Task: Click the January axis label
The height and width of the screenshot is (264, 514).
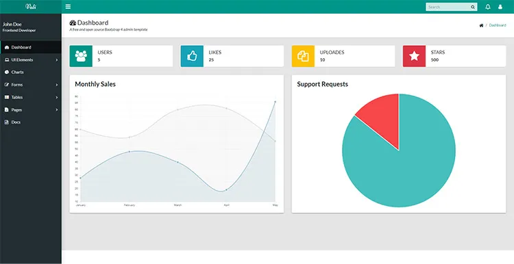Action: pos(80,205)
